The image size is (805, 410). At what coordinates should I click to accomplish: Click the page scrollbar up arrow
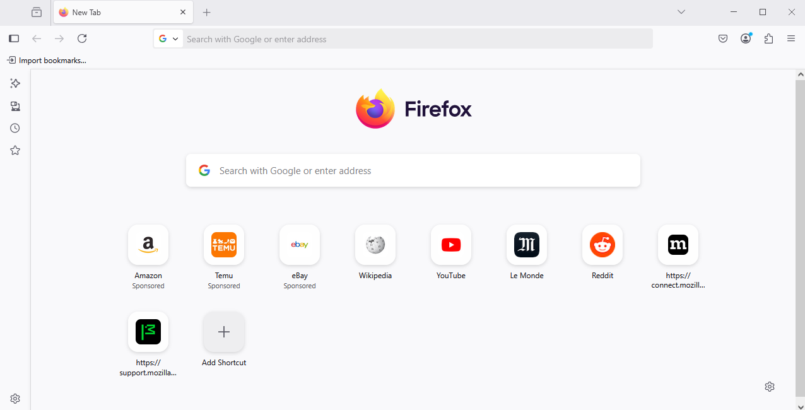[801, 75]
